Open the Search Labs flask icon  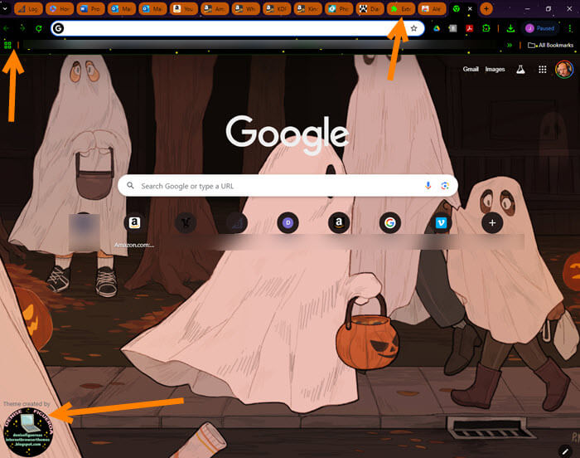(x=520, y=70)
